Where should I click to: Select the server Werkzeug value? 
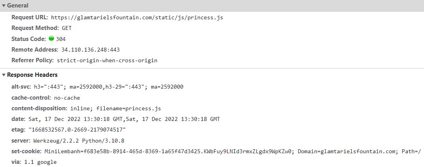click(79, 141)
